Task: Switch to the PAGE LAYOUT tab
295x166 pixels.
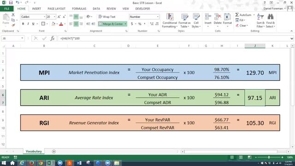Action: [x=56, y=9]
